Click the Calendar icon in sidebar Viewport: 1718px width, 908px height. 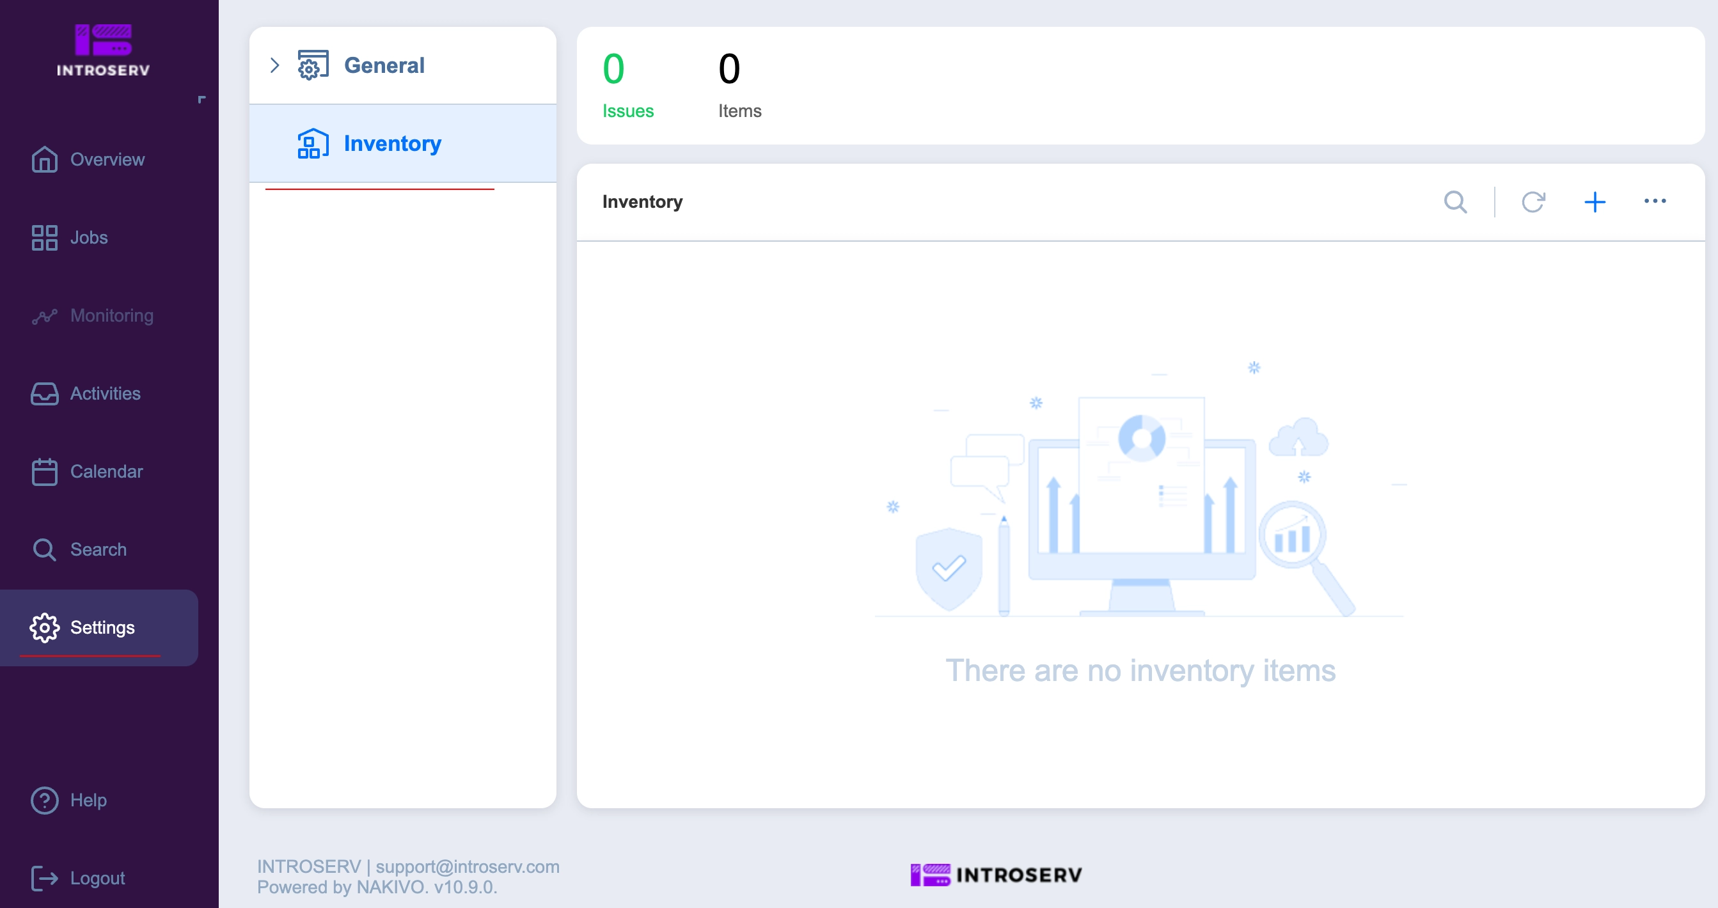45,471
